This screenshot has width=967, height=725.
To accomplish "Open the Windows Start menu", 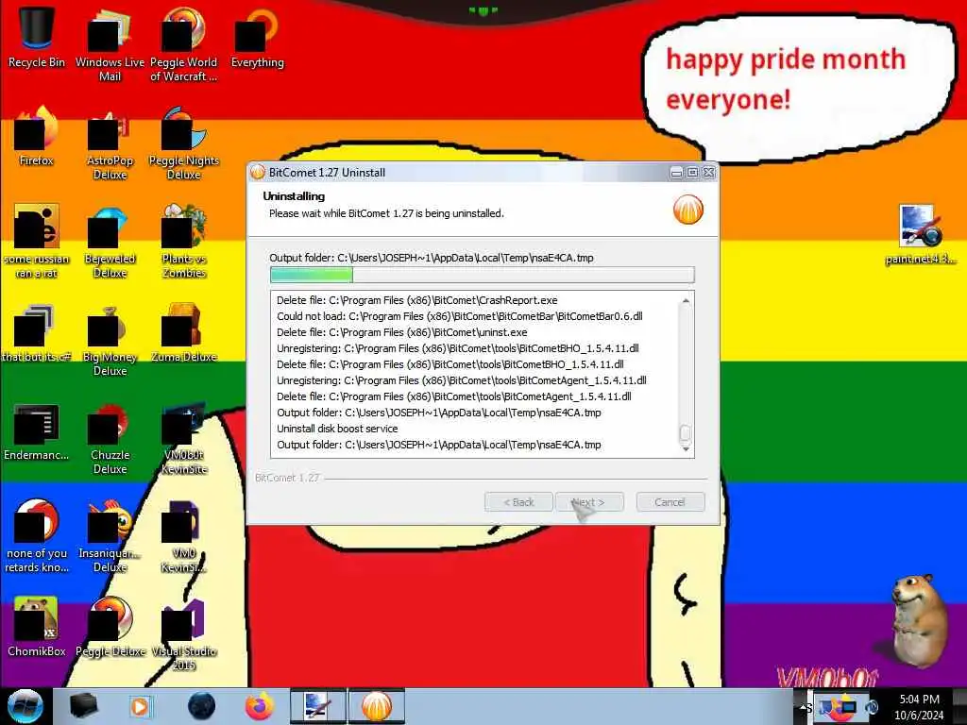I will pyautogui.click(x=25, y=706).
